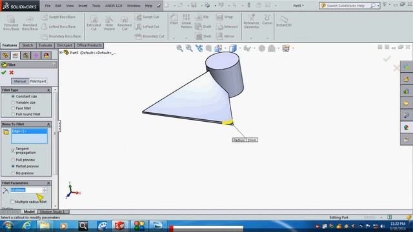This screenshot has height=232, width=413.
Task: Click the fillet radius value field
Action: pos(26,190)
